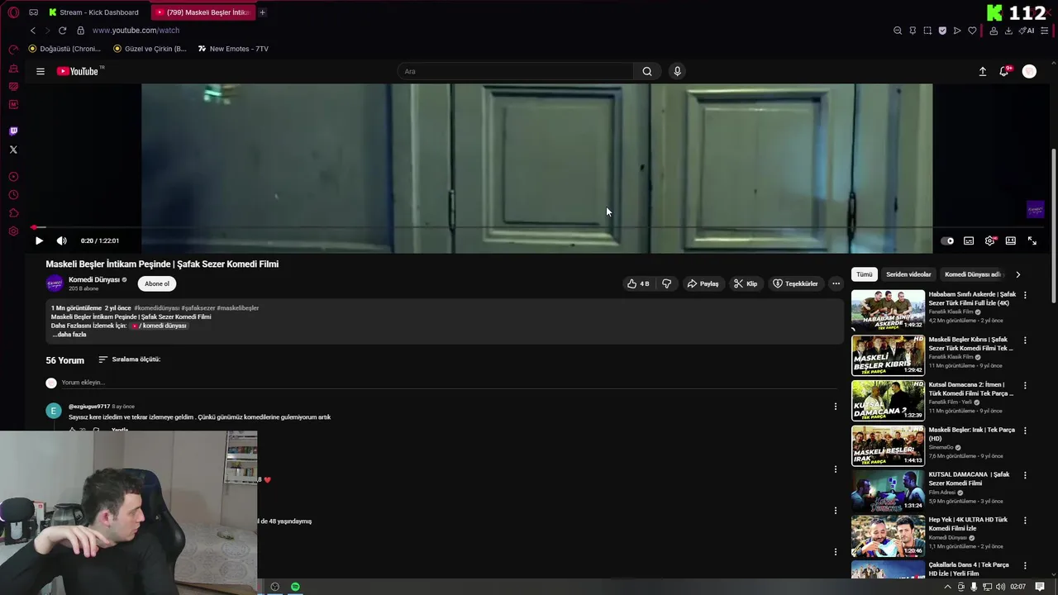Image resolution: width=1058 pixels, height=595 pixels.
Task: Open the Opera main menu logo
Action: pyautogui.click(x=13, y=12)
